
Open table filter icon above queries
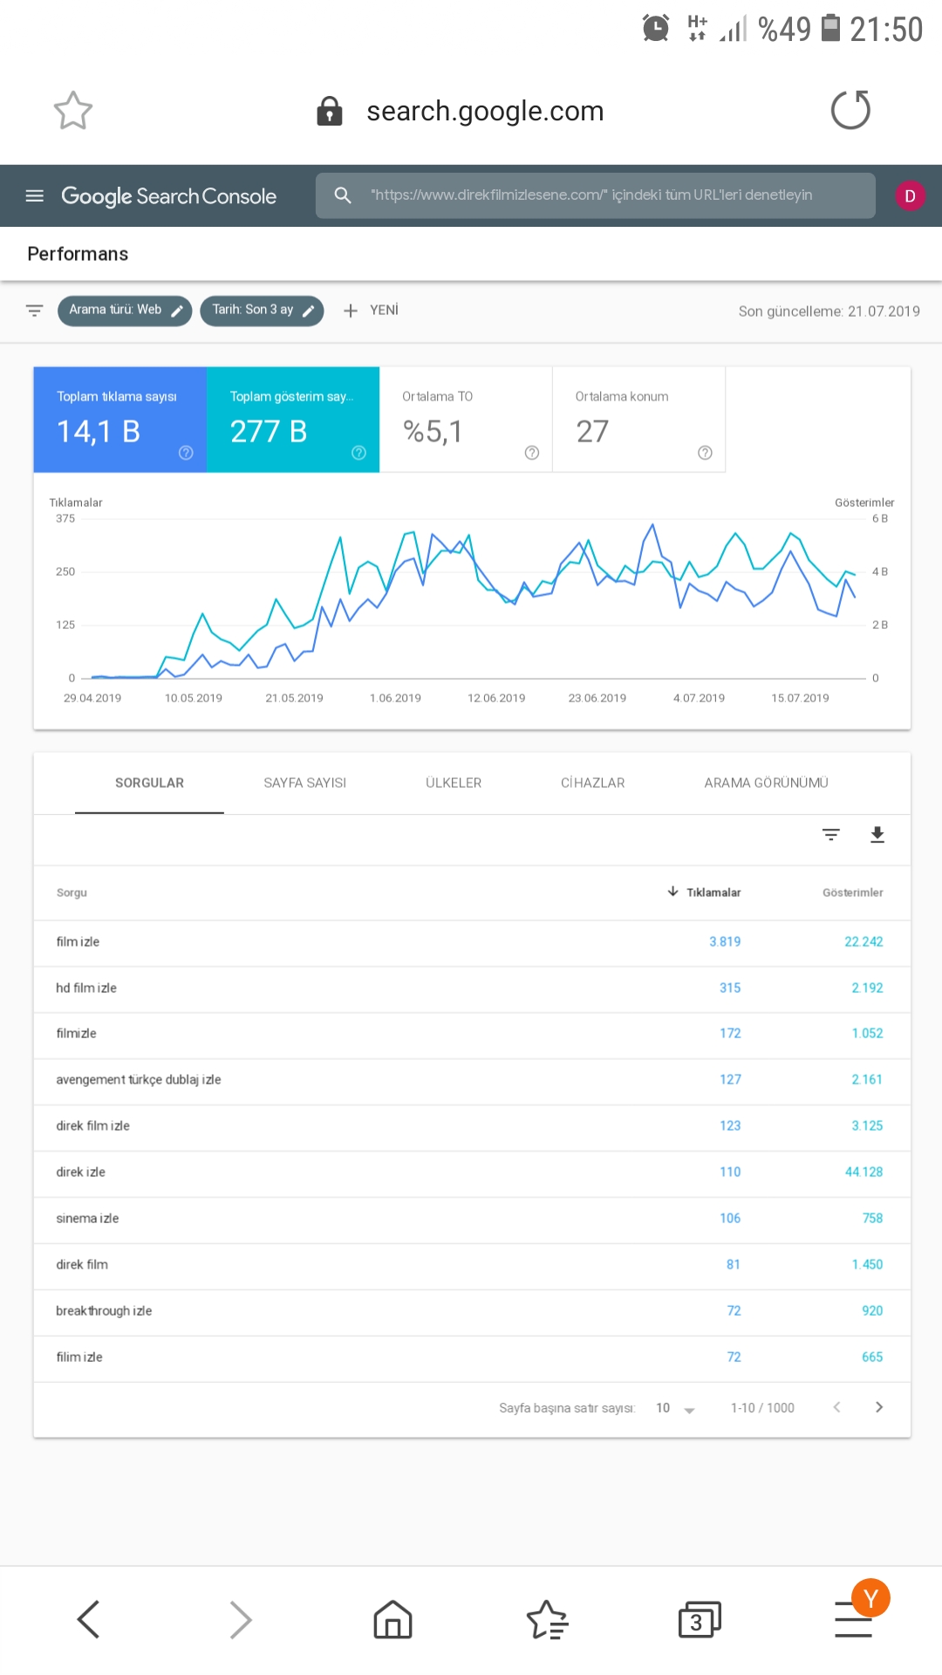pos(831,835)
